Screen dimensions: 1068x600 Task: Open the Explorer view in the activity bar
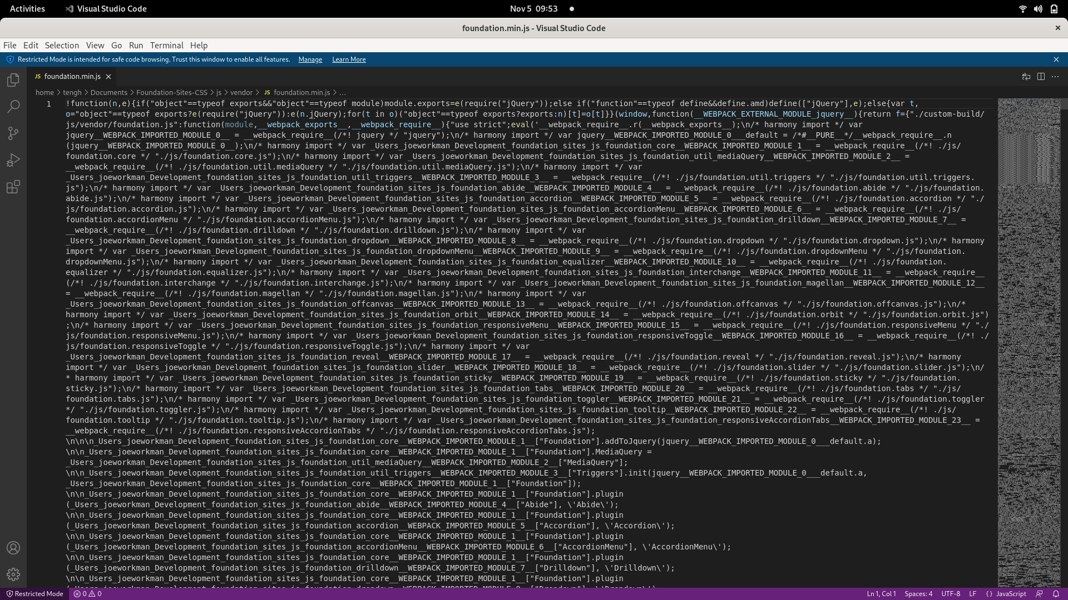(x=13, y=80)
